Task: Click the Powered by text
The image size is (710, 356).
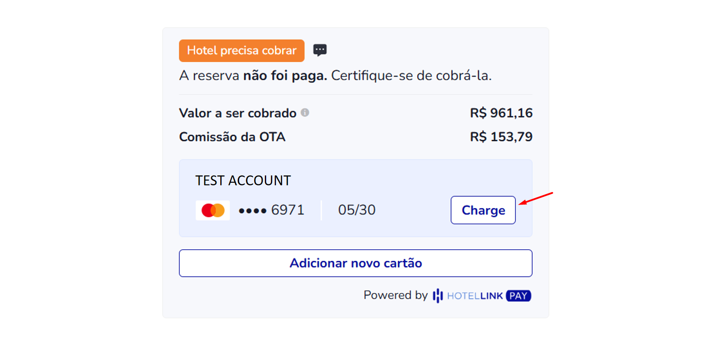Action: (x=395, y=295)
